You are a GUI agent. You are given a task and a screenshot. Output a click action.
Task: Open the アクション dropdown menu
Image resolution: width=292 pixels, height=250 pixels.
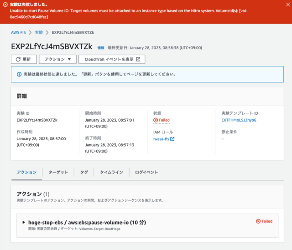click(58, 59)
